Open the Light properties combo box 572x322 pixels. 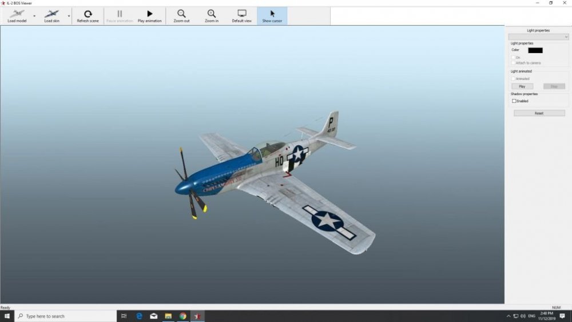coord(538,37)
